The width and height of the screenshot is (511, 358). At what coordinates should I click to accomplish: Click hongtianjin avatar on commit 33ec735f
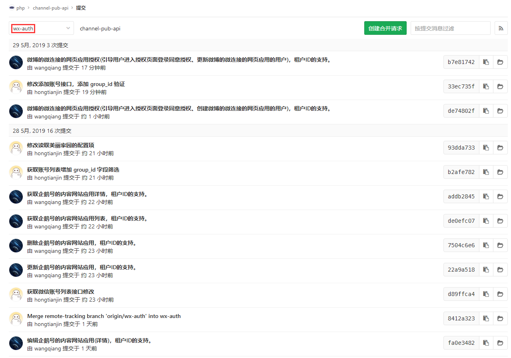[x=16, y=87]
